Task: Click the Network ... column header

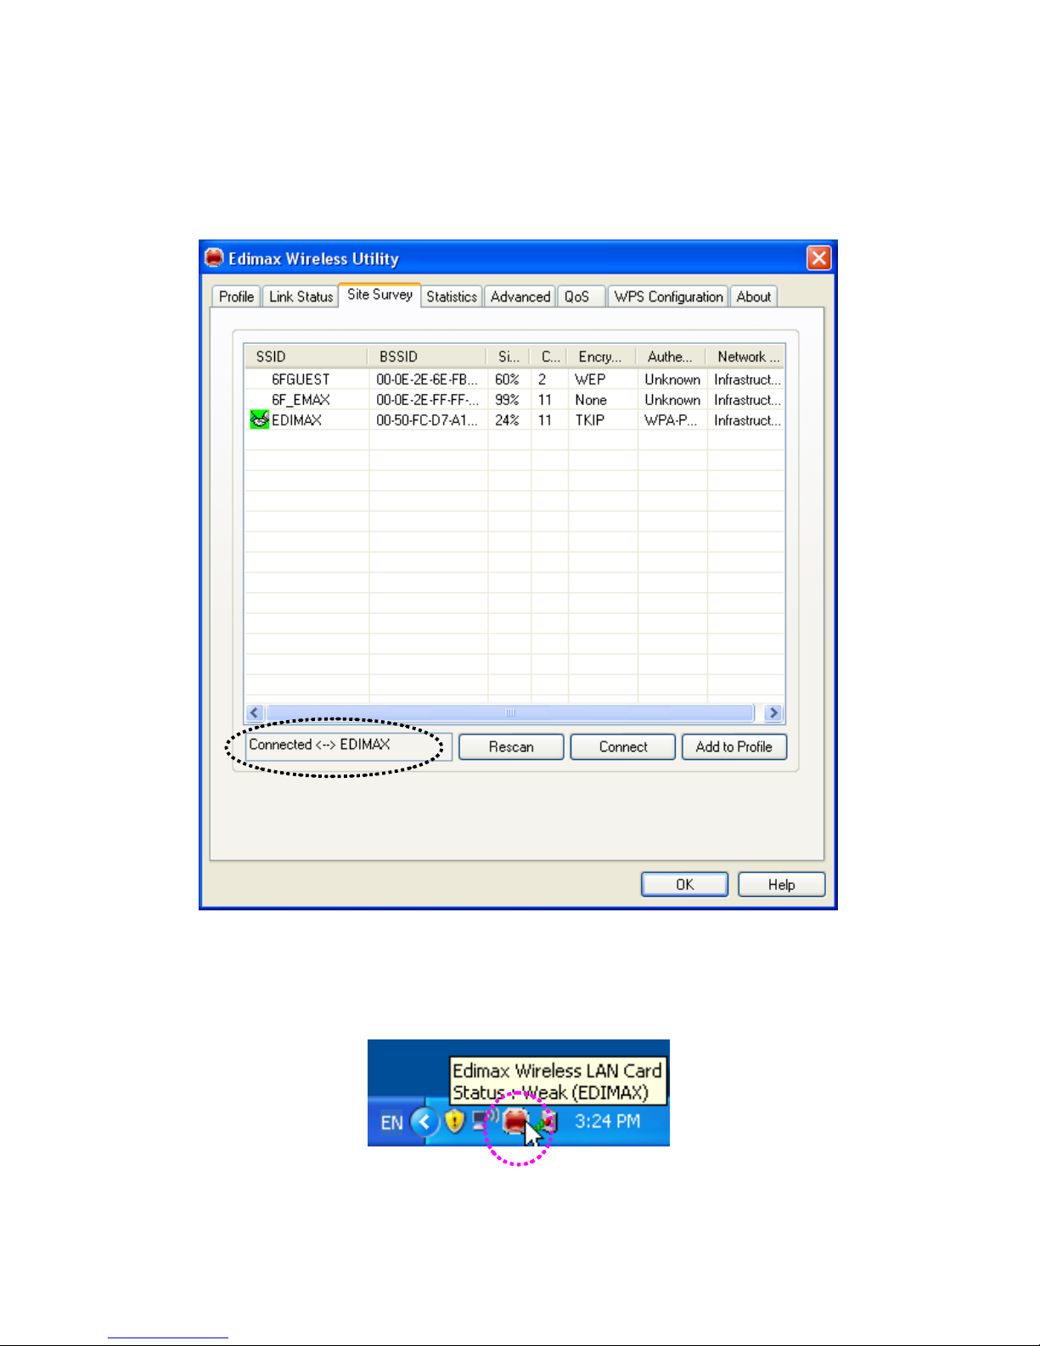Action: (x=746, y=357)
